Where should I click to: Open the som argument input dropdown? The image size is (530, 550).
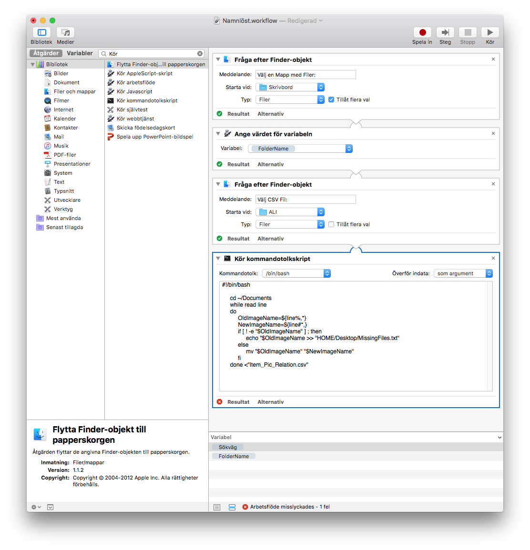click(463, 274)
